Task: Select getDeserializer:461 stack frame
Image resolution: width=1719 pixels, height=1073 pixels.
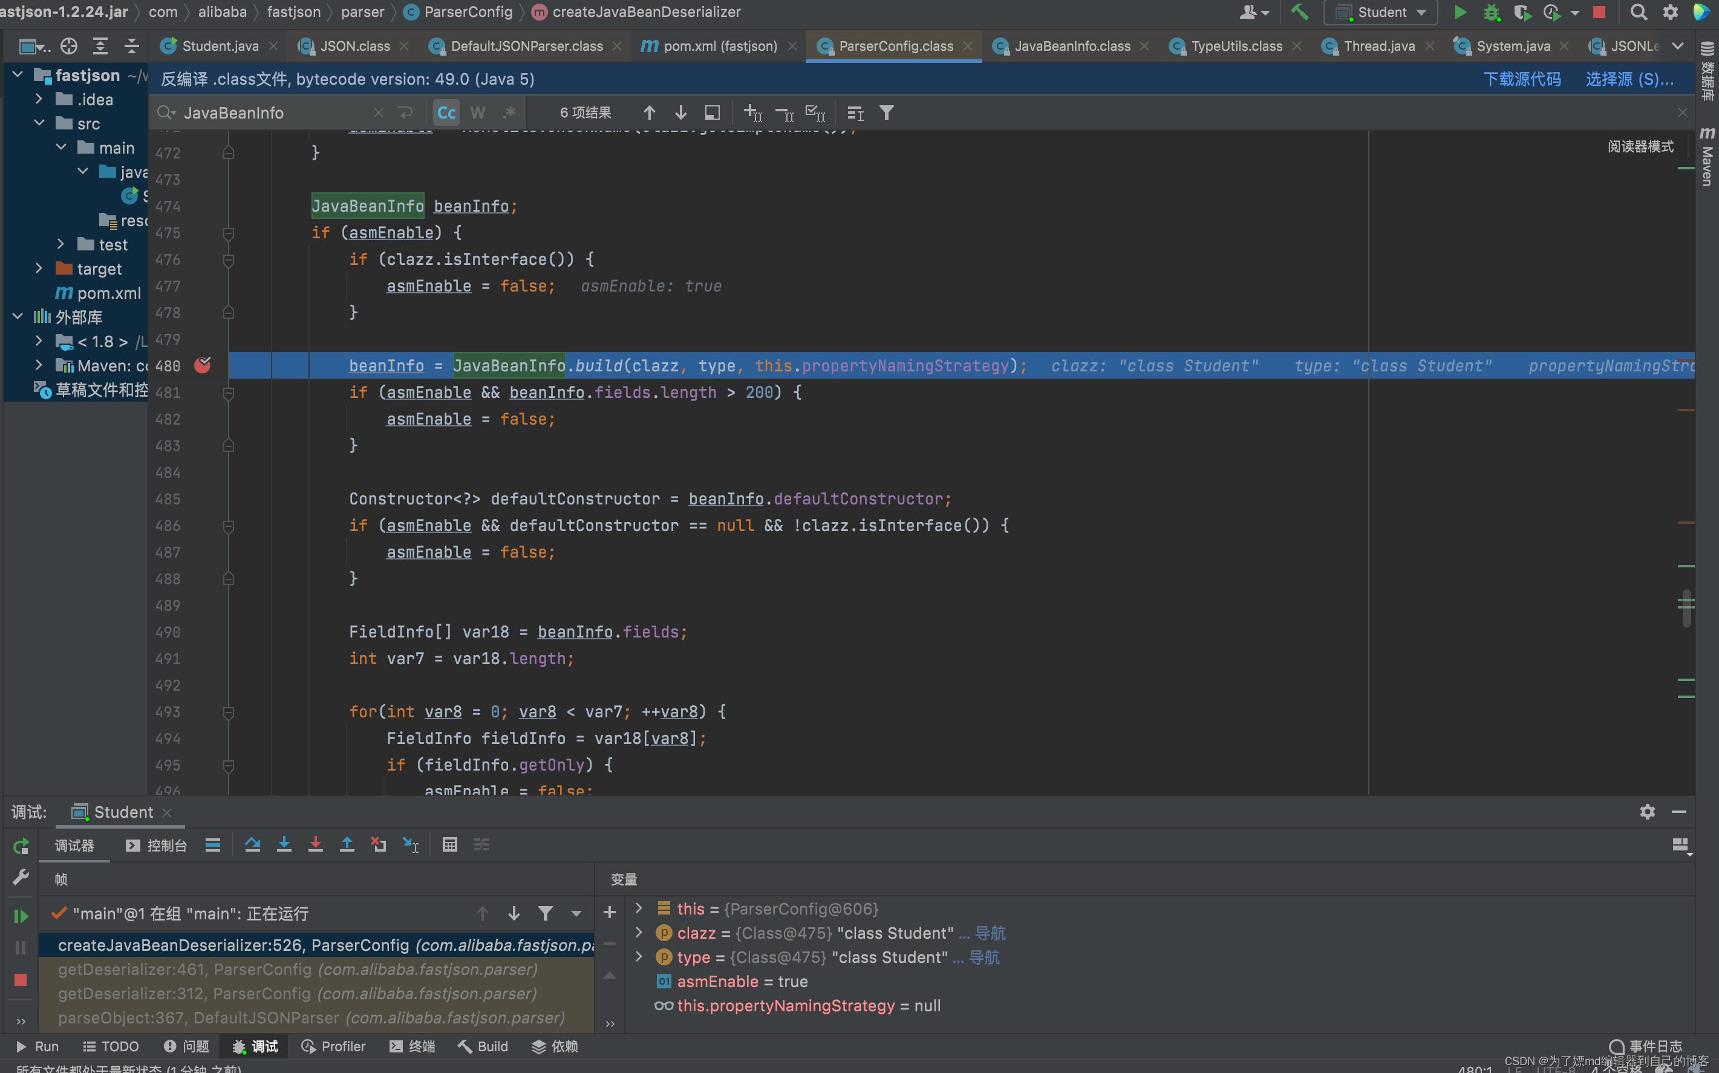Action: [x=316, y=969]
